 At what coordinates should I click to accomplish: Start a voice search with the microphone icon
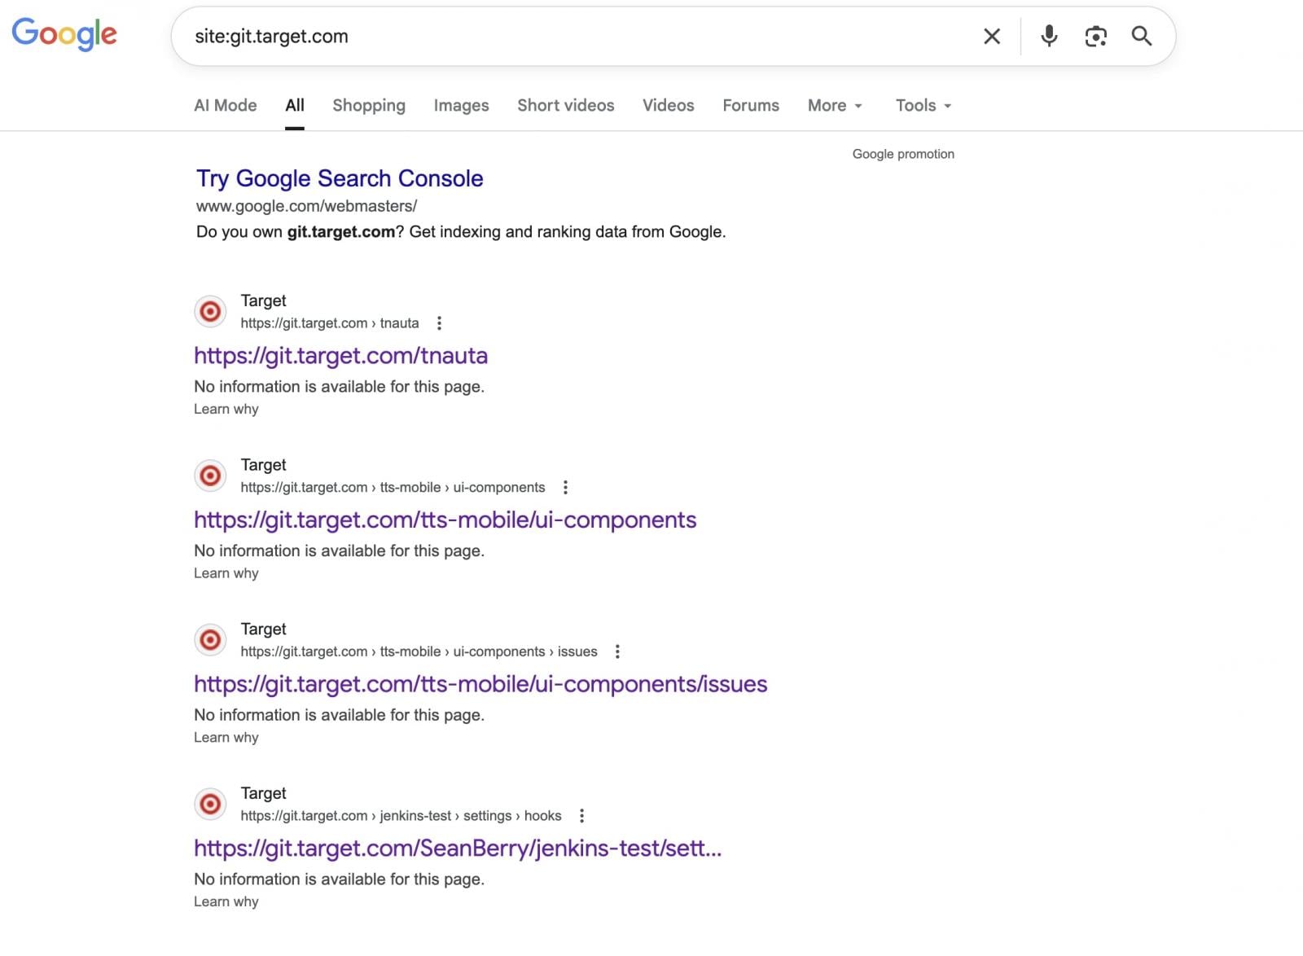[1049, 36]
